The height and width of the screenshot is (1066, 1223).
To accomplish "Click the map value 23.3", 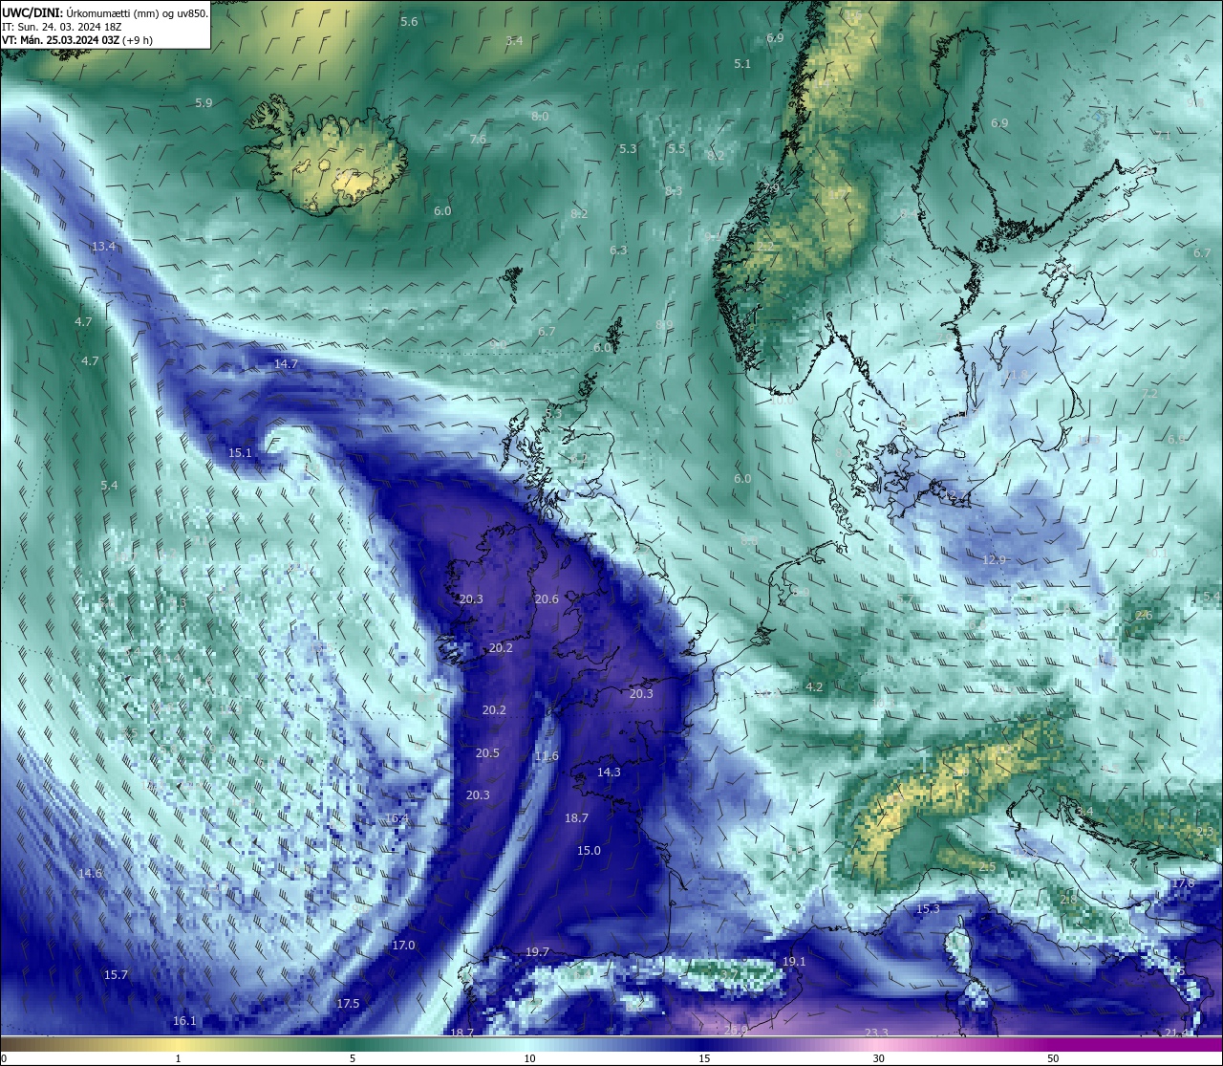I will click(x=876, y=1033).
